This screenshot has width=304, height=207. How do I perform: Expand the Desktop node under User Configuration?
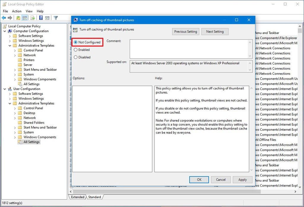[x=15, y=113]
